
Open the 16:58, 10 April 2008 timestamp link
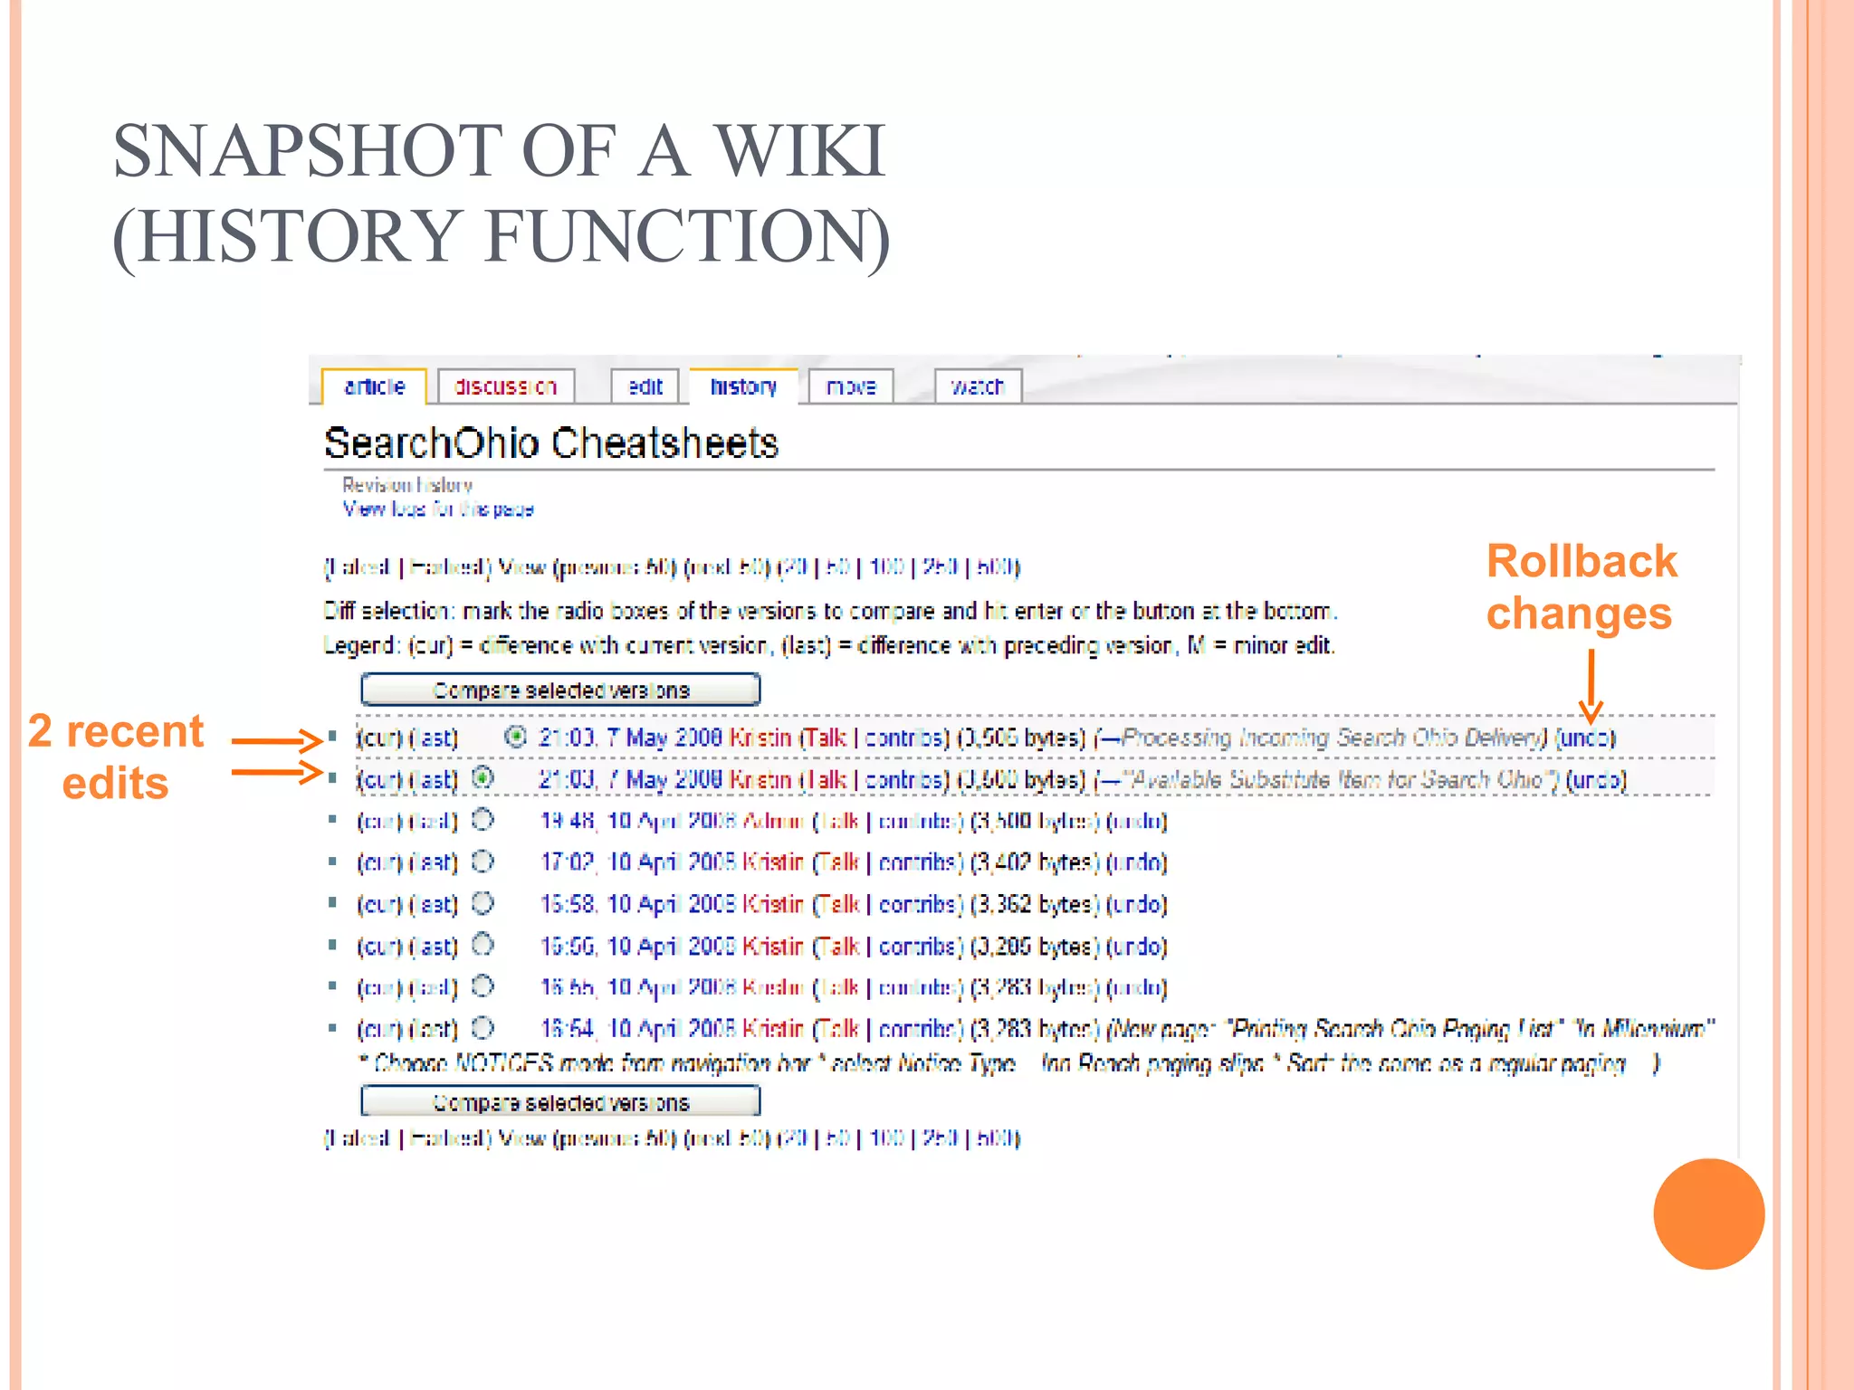pos(637,904)
